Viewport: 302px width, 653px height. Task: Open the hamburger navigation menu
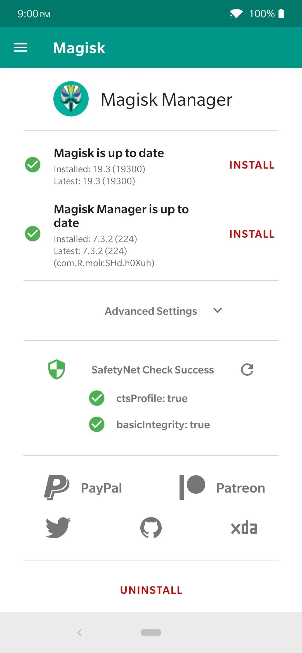coord(20,48)
